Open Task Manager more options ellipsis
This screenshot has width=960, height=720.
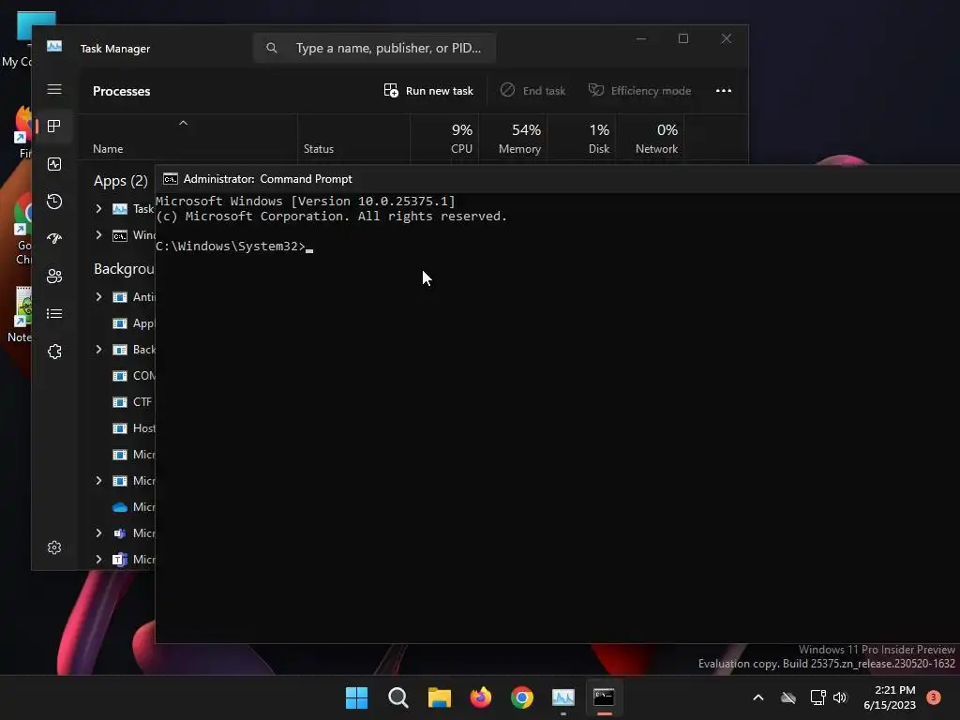pyautogui.click(x=724, y=91)
